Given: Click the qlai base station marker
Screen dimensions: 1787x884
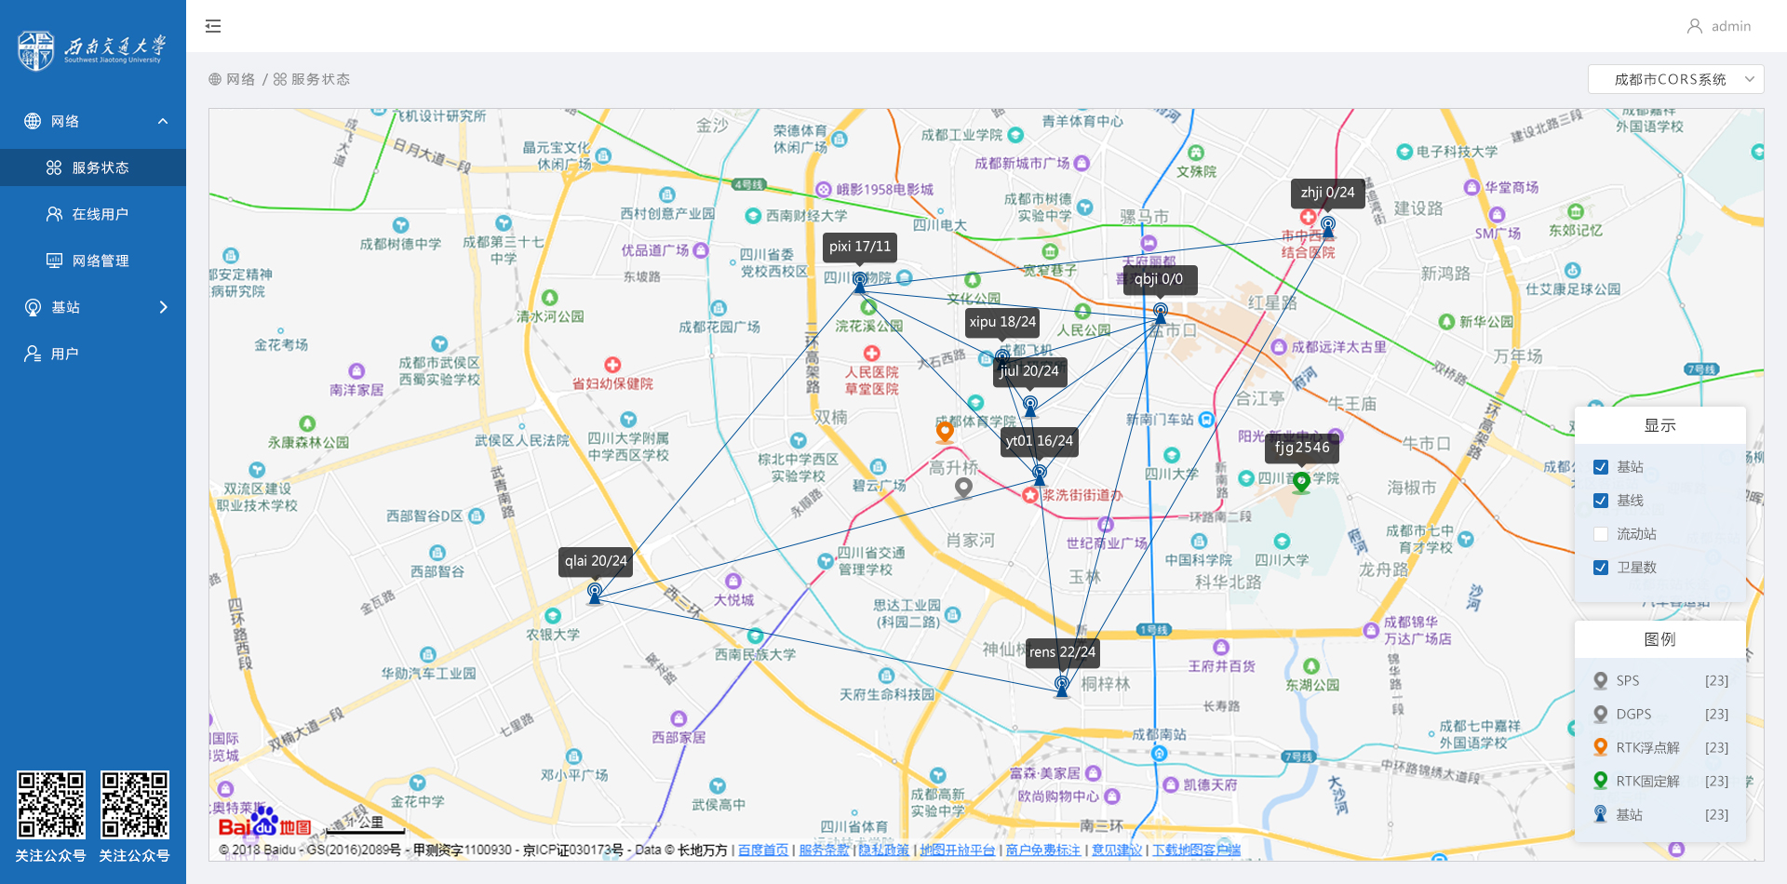Looking at the screenshot, I should pyautogui.click(x=595, y=593).
